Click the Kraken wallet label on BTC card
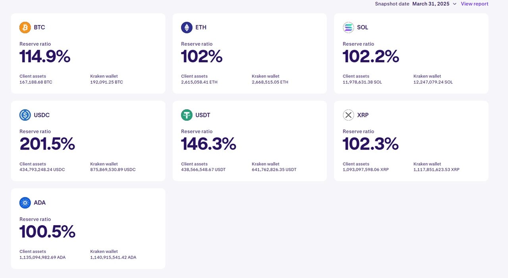 [x=104, y=76]
